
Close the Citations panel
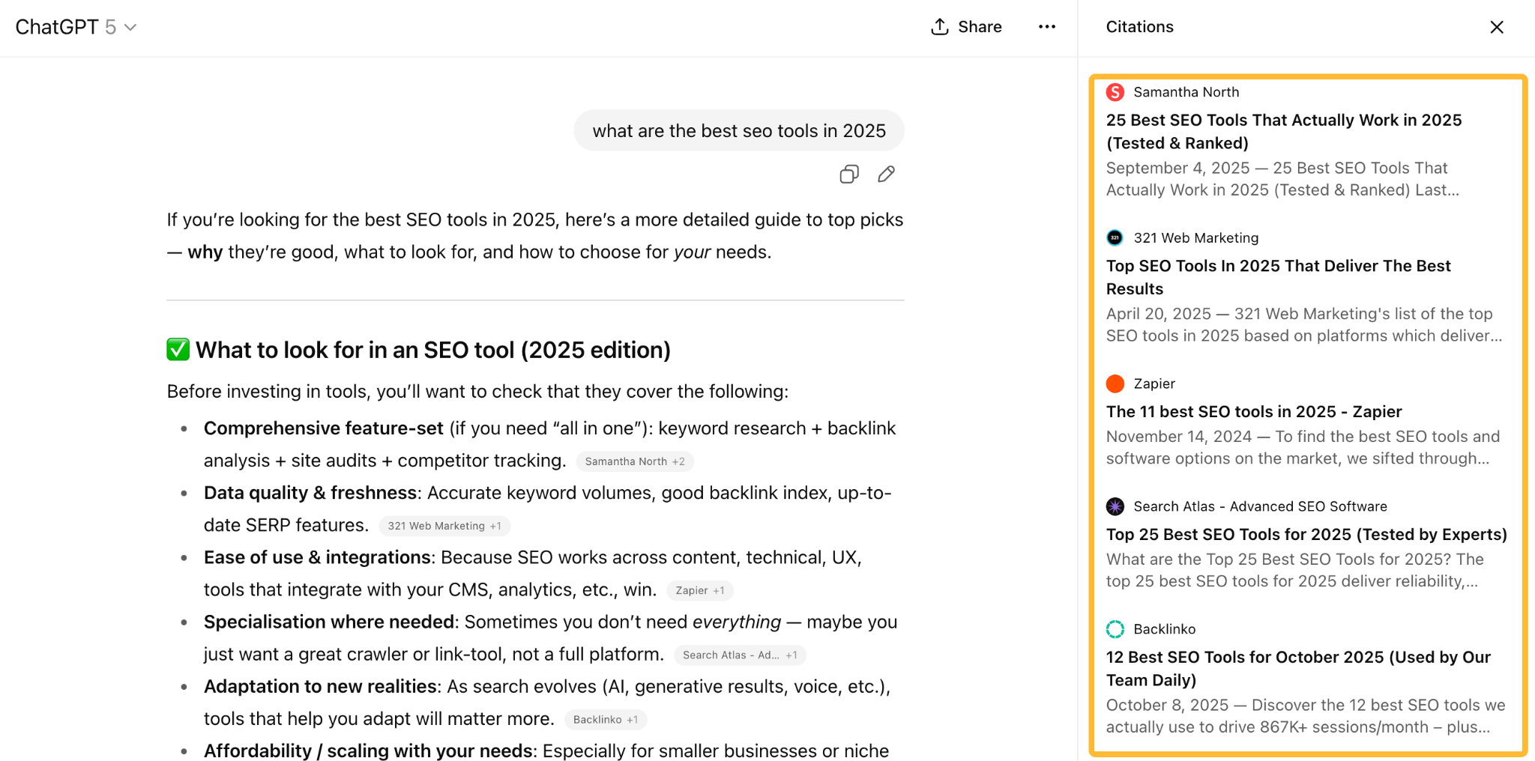point(1497,27)
